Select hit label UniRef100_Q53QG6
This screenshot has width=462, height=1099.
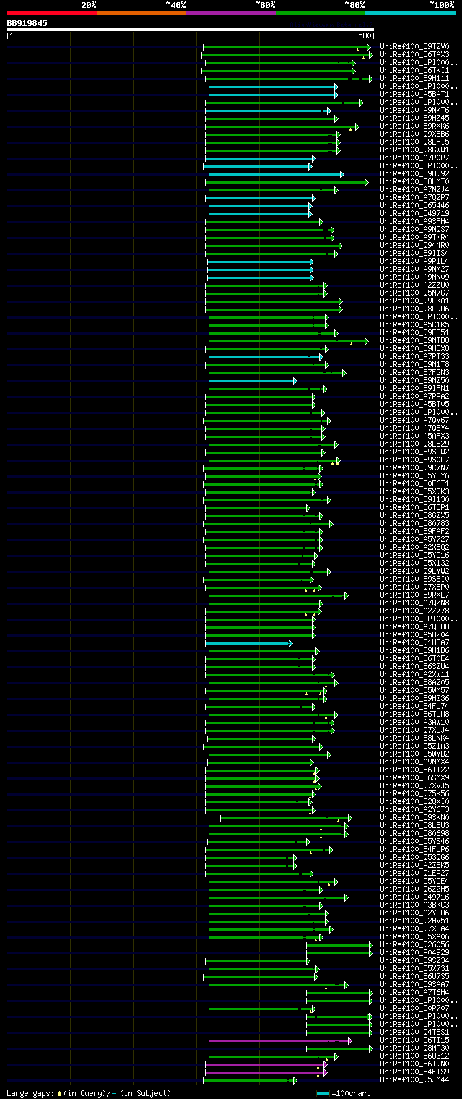[414, 857]
